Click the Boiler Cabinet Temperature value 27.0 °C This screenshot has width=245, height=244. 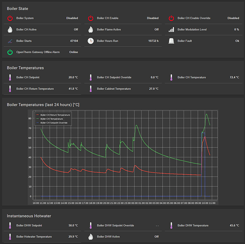154,89
